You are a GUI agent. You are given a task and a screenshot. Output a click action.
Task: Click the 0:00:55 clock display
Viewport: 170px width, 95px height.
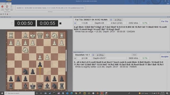coord(48,23)
